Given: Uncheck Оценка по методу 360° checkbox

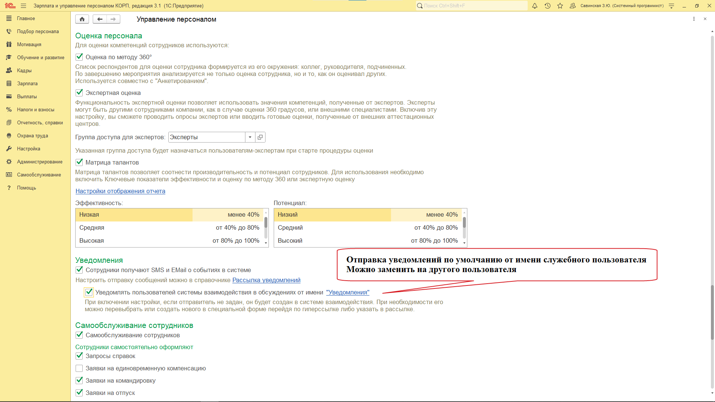Looking at the screenshot, I should click(x=79, y=57).
